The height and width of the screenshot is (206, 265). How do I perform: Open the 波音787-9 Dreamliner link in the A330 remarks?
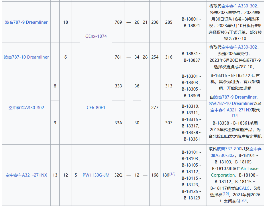pos(235,97)
